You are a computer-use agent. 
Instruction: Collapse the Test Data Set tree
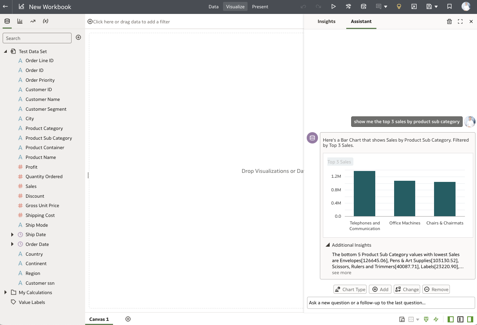coord(5,51)
